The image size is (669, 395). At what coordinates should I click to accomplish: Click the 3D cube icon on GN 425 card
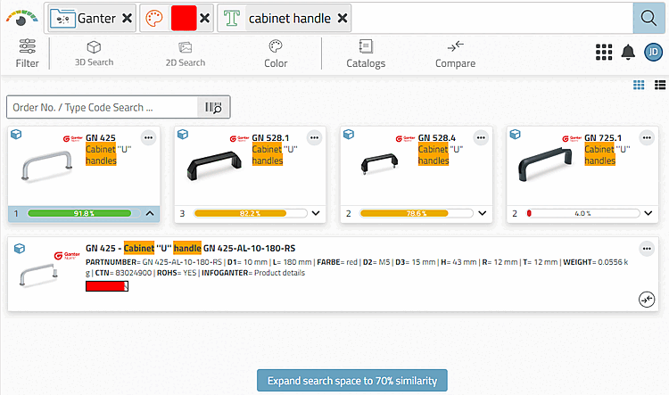tap(16, 135)
